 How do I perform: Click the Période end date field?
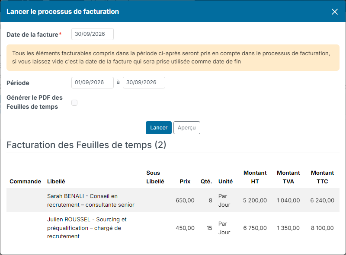[x=144, y=82]
